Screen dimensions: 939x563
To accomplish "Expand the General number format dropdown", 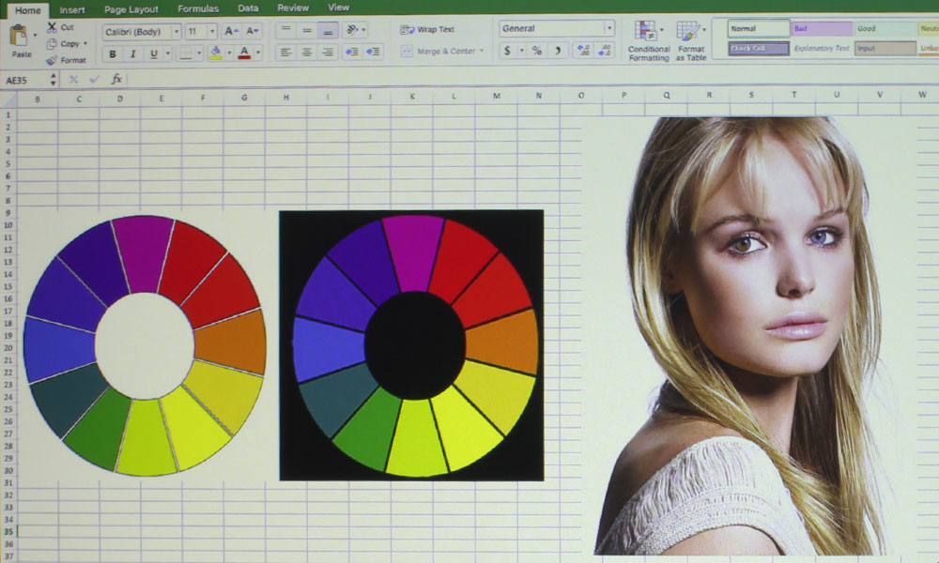I will point(608,29).
